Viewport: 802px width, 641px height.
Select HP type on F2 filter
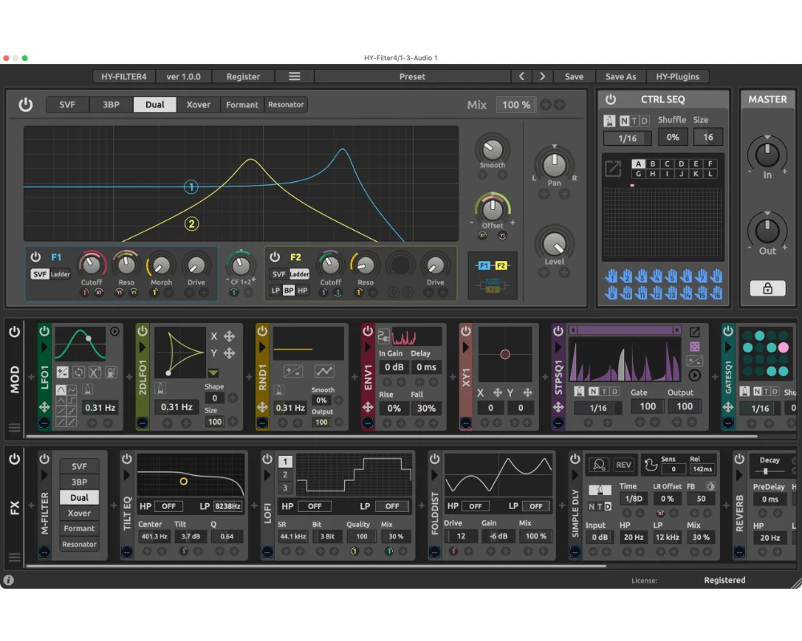click(x=302, y=290)
